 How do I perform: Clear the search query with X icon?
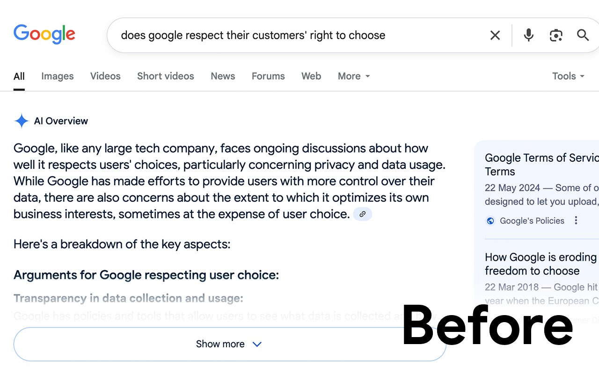point(495,35)
